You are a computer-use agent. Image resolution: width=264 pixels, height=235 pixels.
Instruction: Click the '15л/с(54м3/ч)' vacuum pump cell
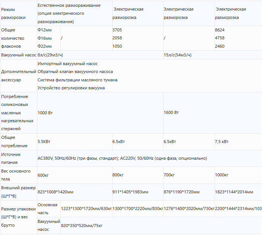click(x=178, y=55)
